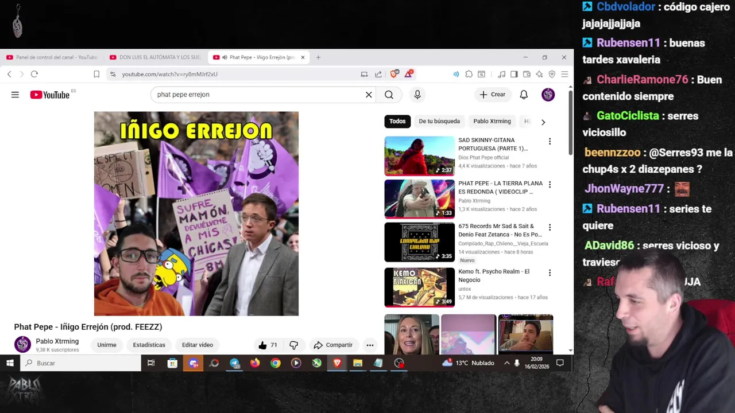The image size is (735, 413).
Task: Open 675 Records Mr Sad thumbnail
Action: coord(419,242)
